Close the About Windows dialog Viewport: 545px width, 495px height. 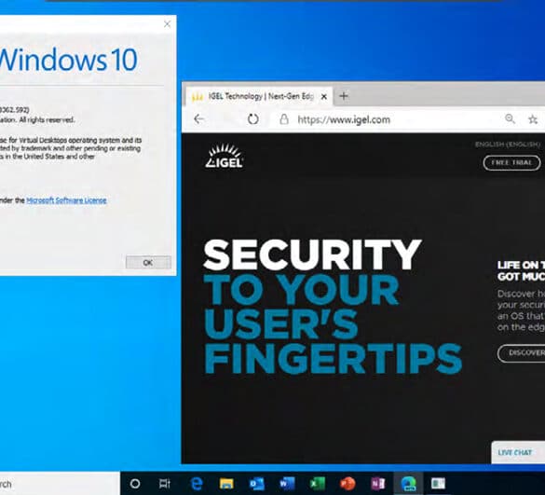(x=167, y=24)
